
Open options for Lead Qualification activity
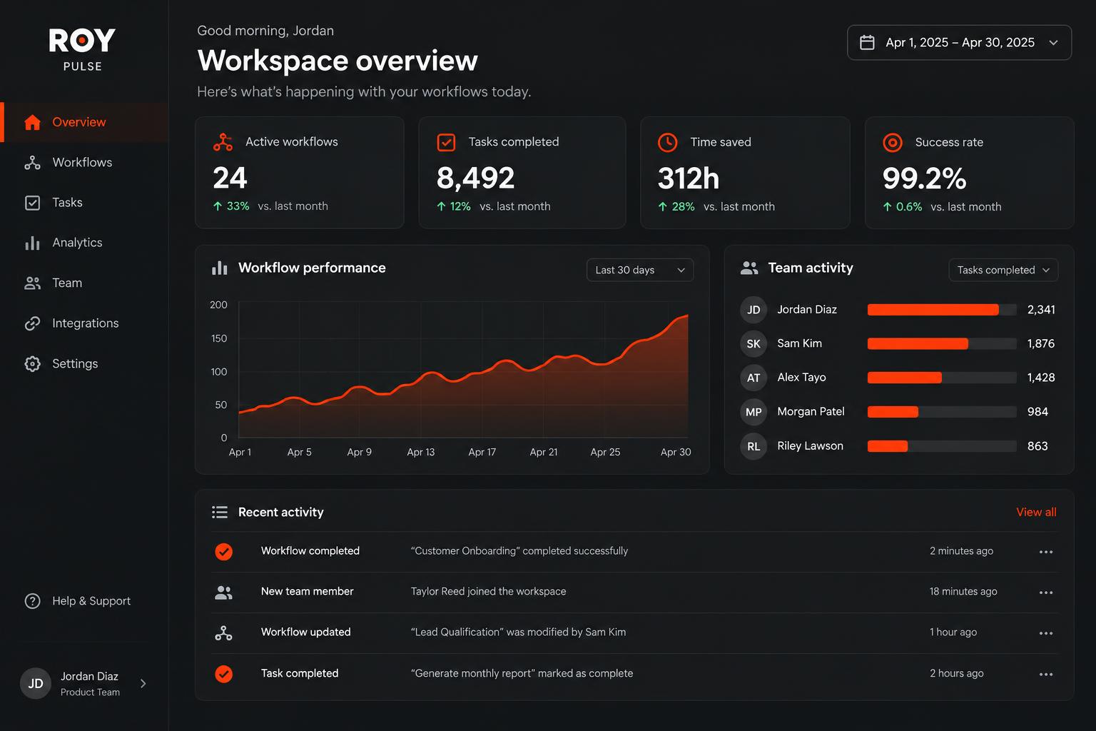(1046, 633)
